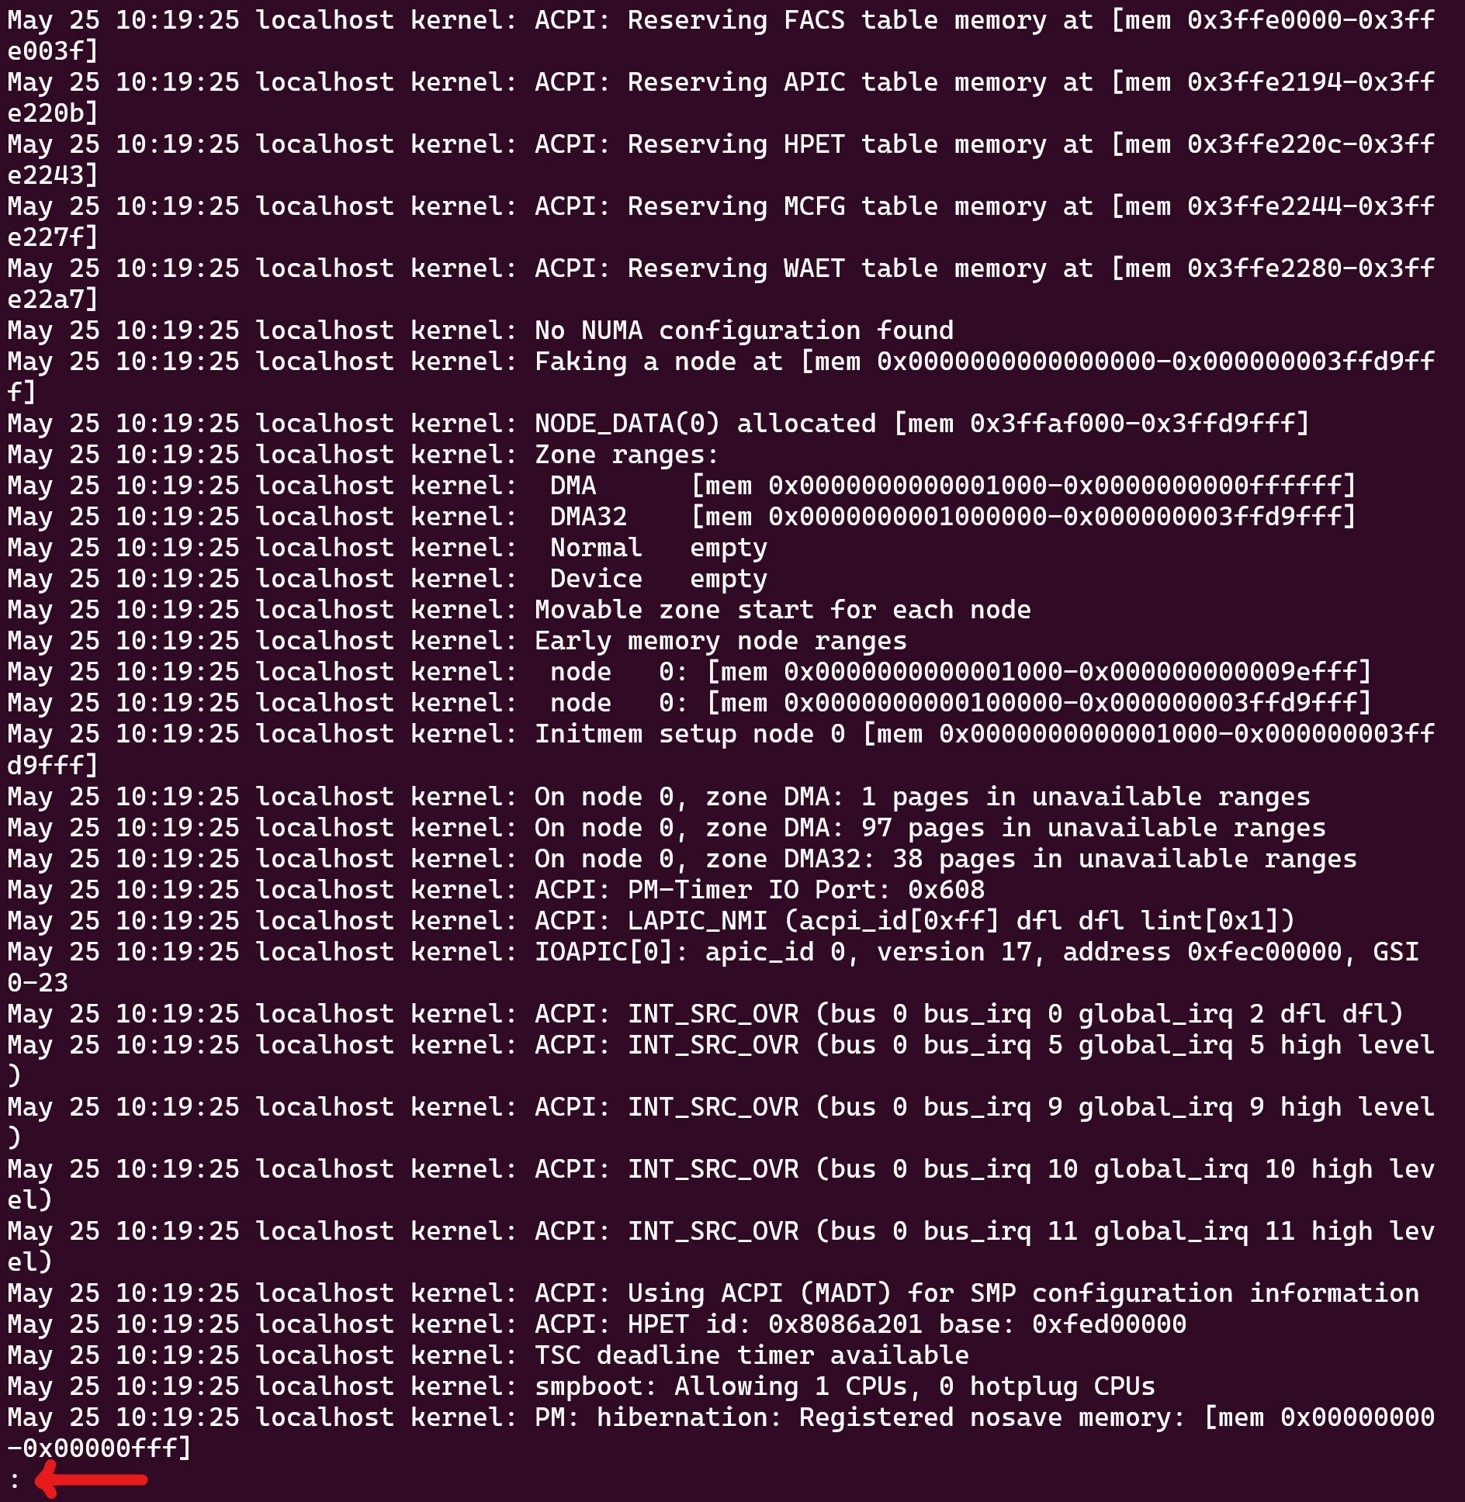The image size is (1465, 1502).
Task: Click the red arrow annotation
Action: (92, 1479)
